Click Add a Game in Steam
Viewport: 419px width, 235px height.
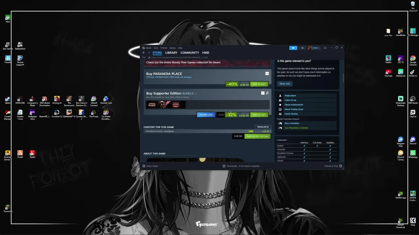click(x=150, y=166)
